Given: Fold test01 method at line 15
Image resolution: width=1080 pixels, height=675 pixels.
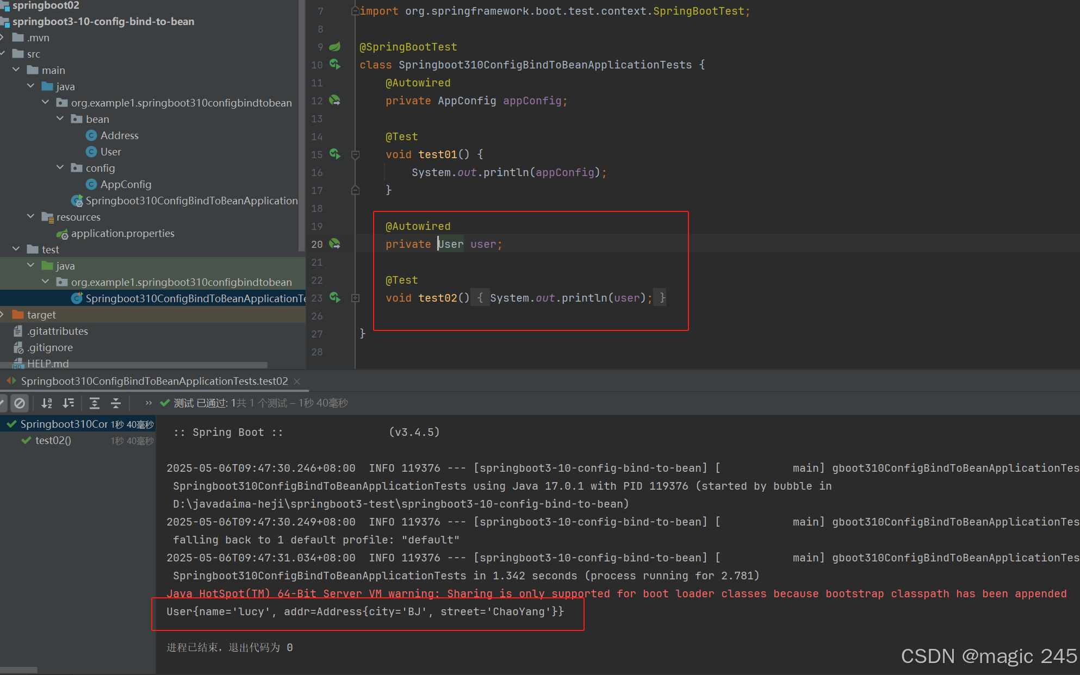Looking at the screenshot, I should 356,154.
